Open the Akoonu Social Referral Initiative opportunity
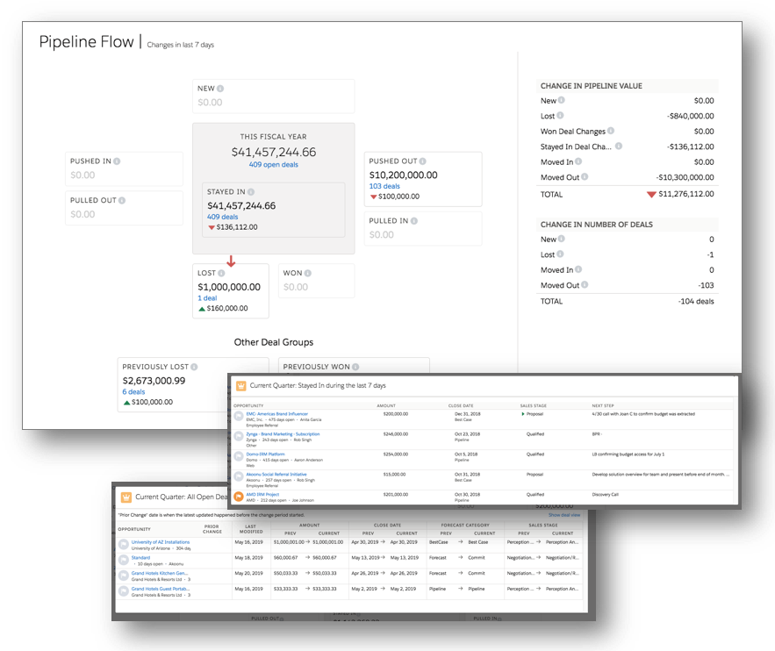This screenshot has height=651, width=775. coord(276,474)
